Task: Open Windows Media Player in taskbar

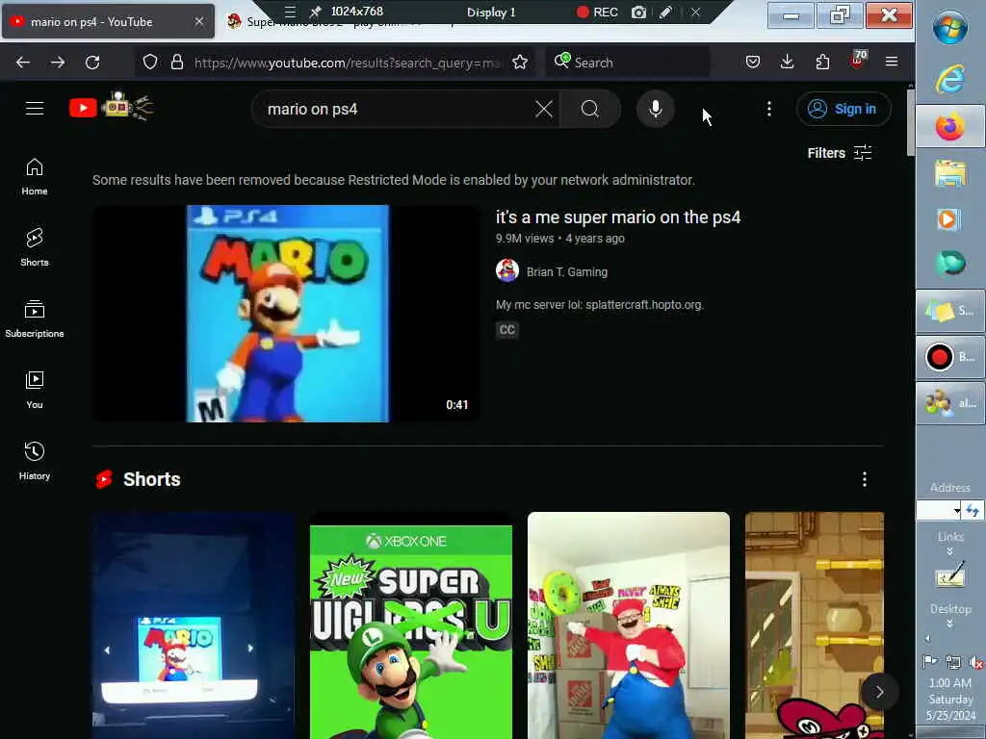Action: (948, 219)
